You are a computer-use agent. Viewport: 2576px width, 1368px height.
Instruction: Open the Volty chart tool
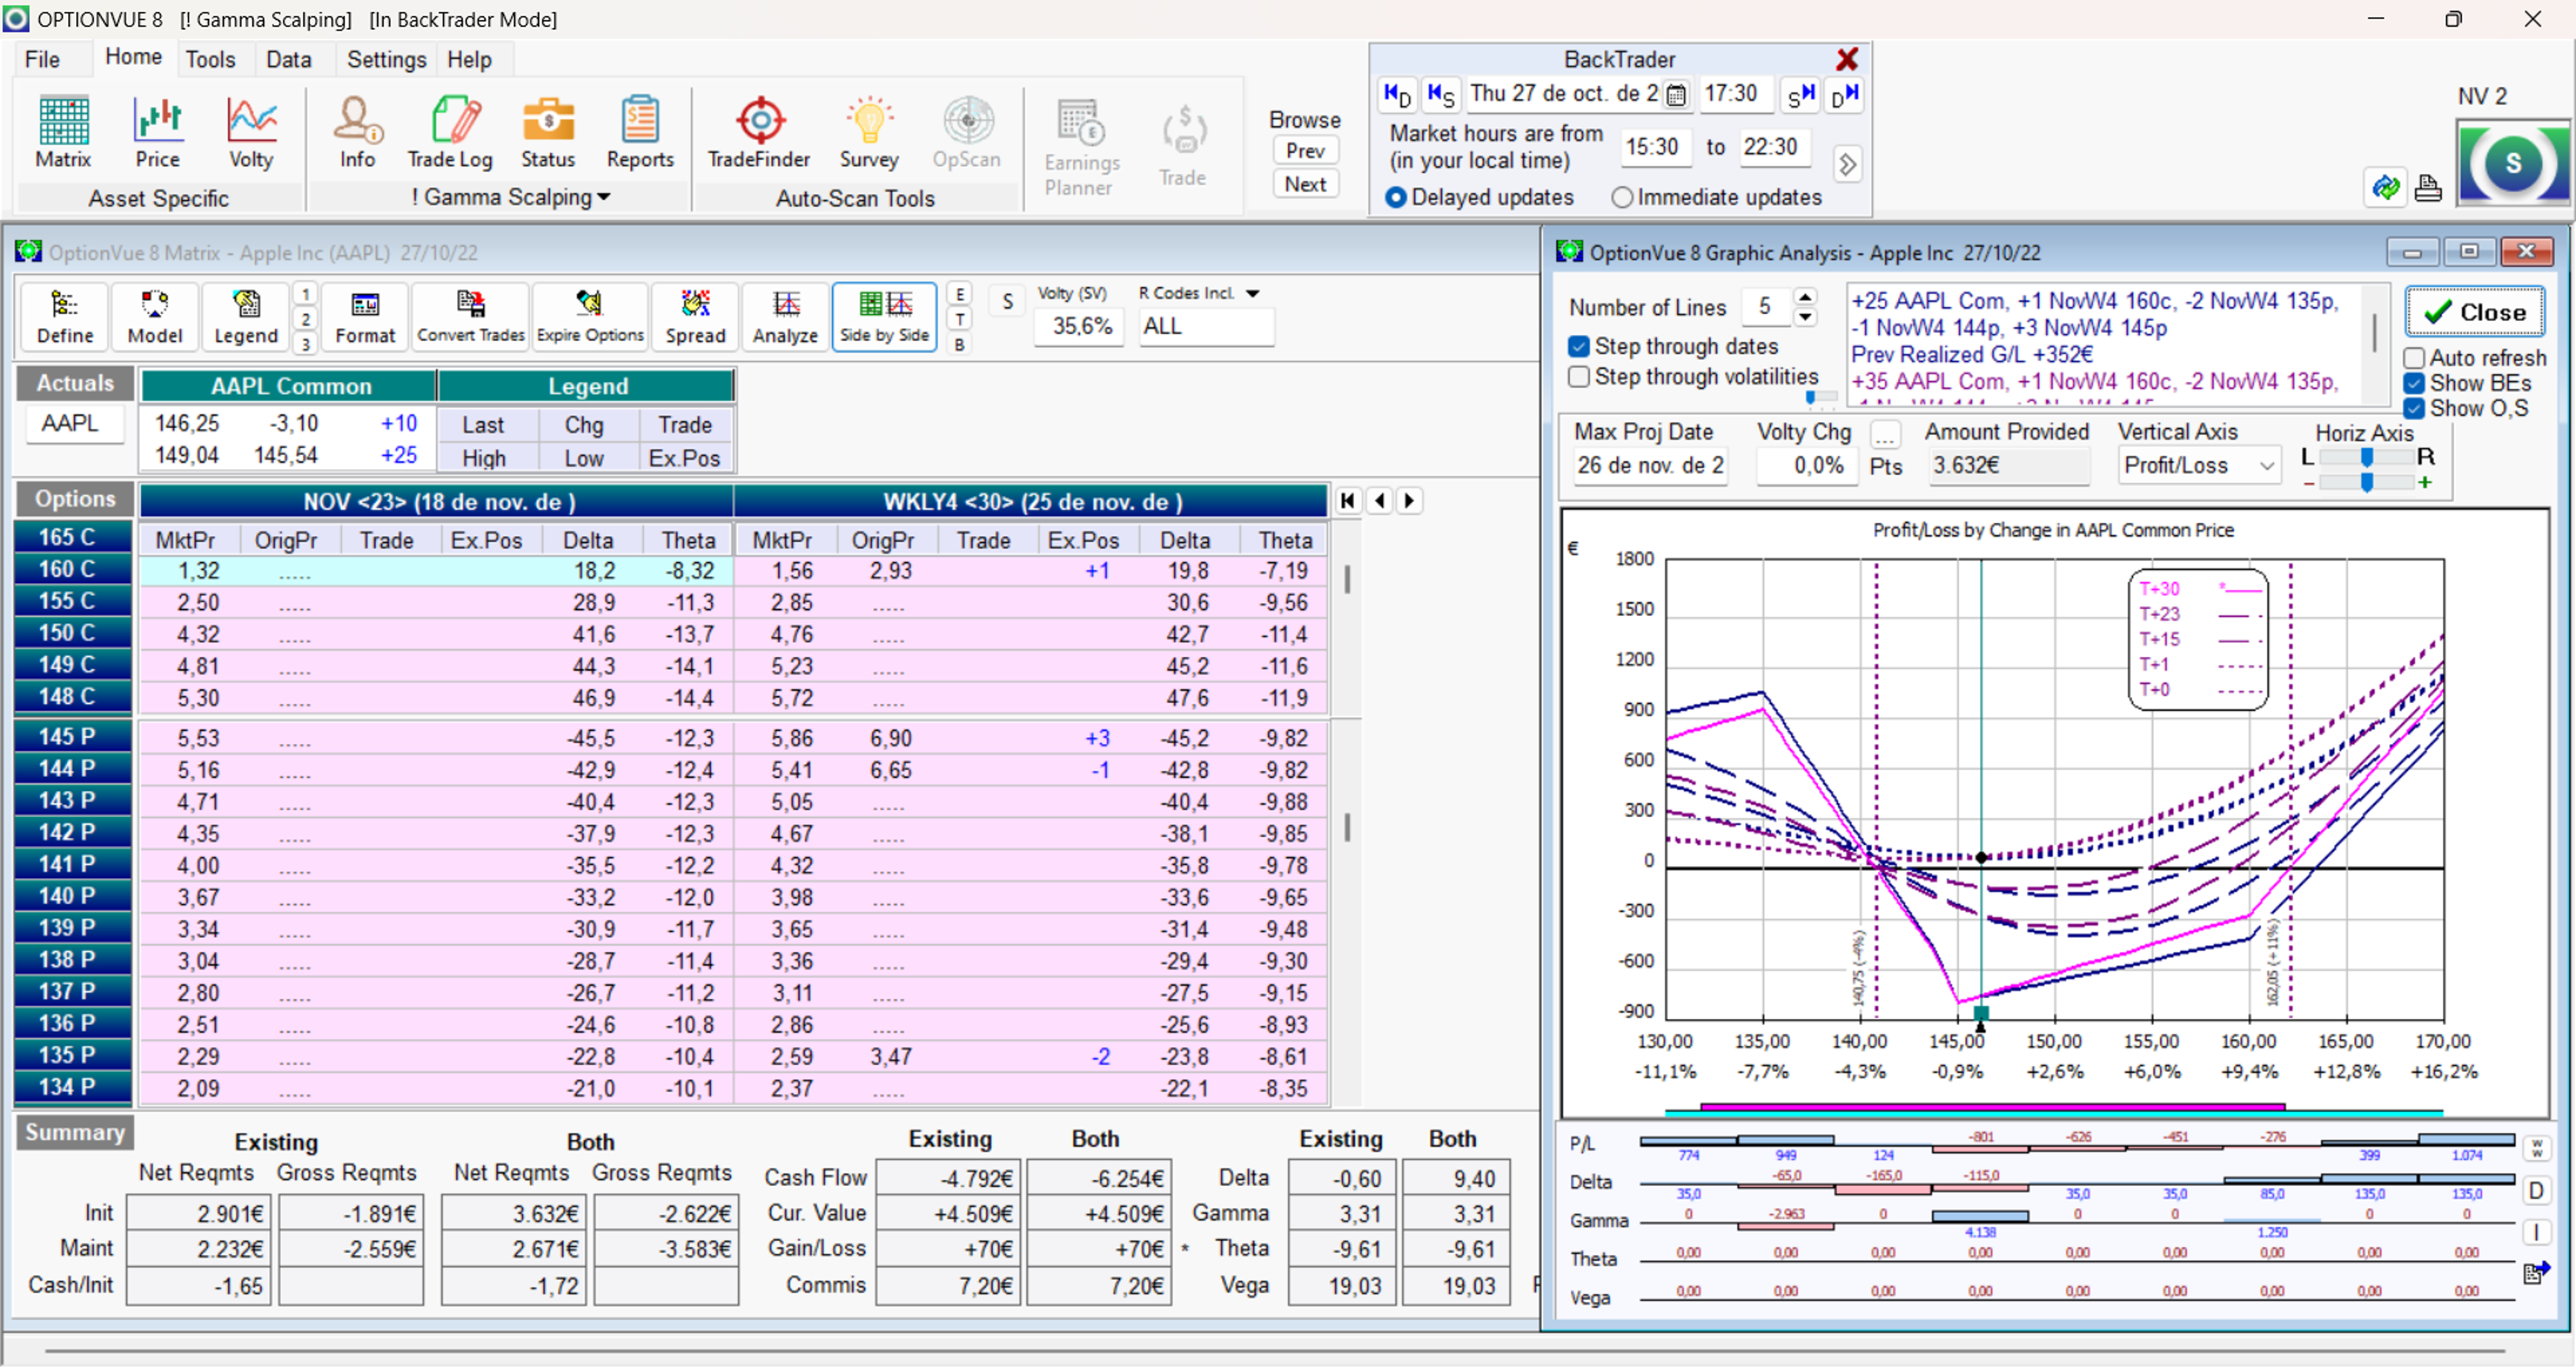coord(250,131)
